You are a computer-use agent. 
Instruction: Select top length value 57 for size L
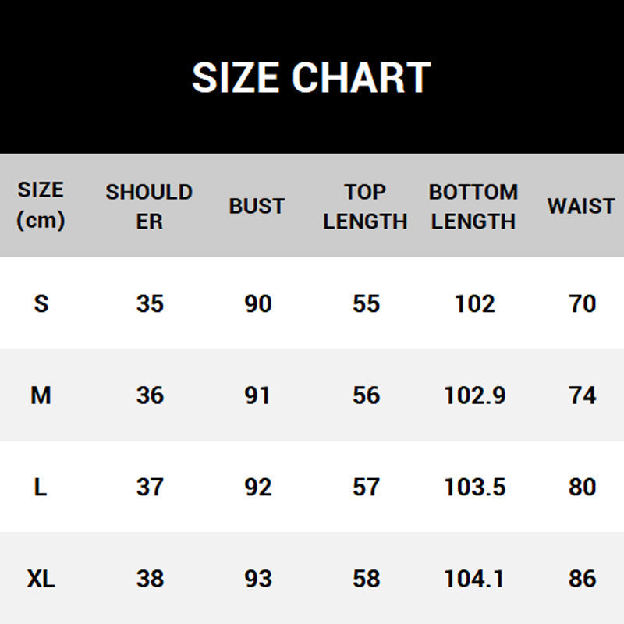coord(366,487)
